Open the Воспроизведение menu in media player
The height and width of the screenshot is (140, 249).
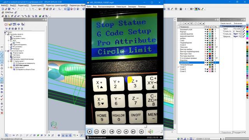pos(106,7)
